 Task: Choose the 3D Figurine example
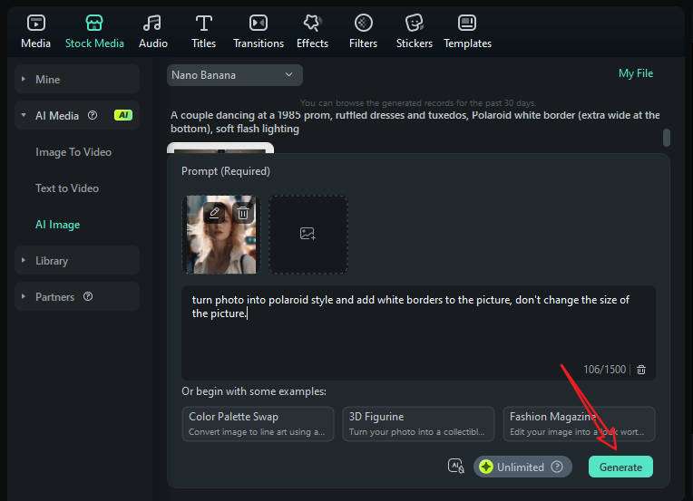[x=418, y=424]
